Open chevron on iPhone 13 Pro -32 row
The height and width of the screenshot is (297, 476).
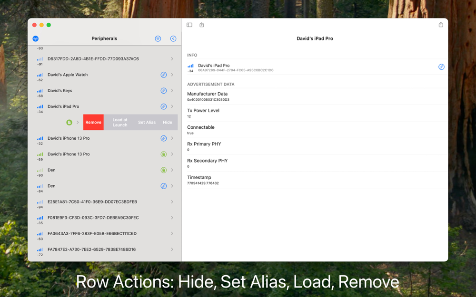click(x=172, y=138)
